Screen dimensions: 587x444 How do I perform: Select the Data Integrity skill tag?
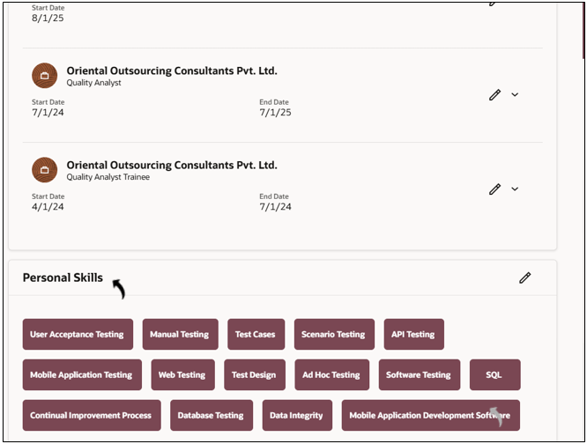point(296,416)
